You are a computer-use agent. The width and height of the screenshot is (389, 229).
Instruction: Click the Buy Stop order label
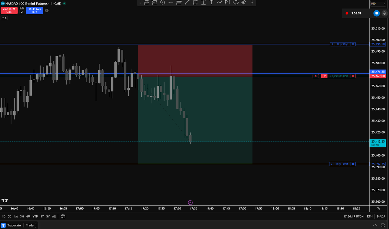[343, 44]
